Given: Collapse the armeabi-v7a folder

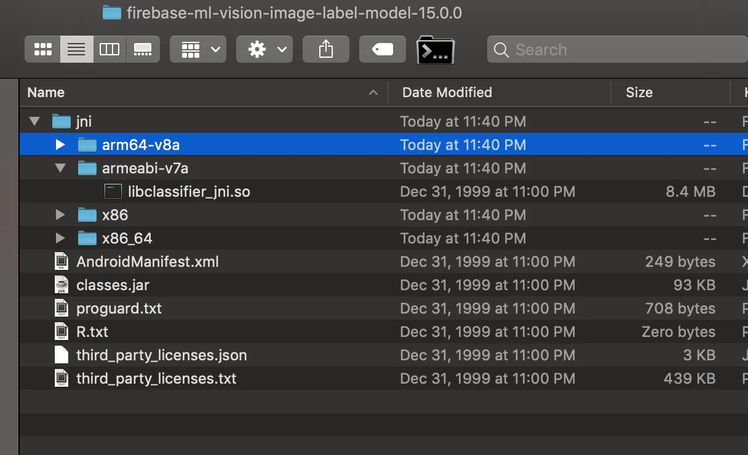Looking at the screenshot, I should (60, 168).
